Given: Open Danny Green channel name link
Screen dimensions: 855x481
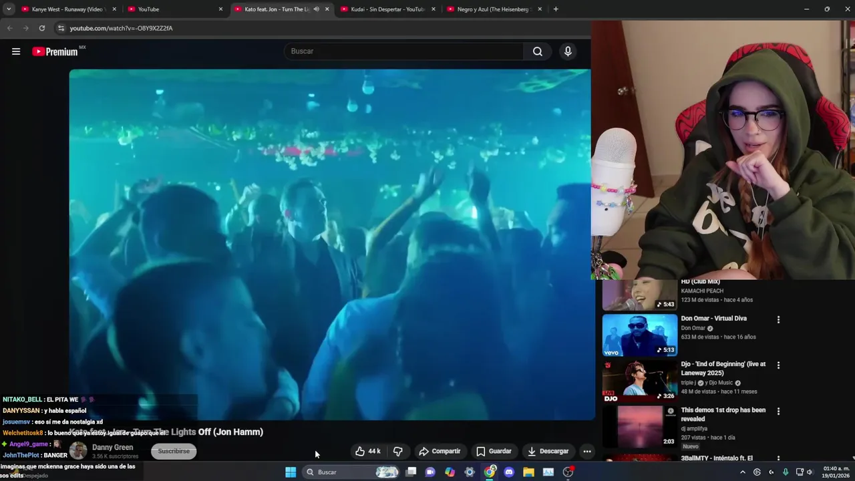Looking at the screenshot, I should 112,447.
